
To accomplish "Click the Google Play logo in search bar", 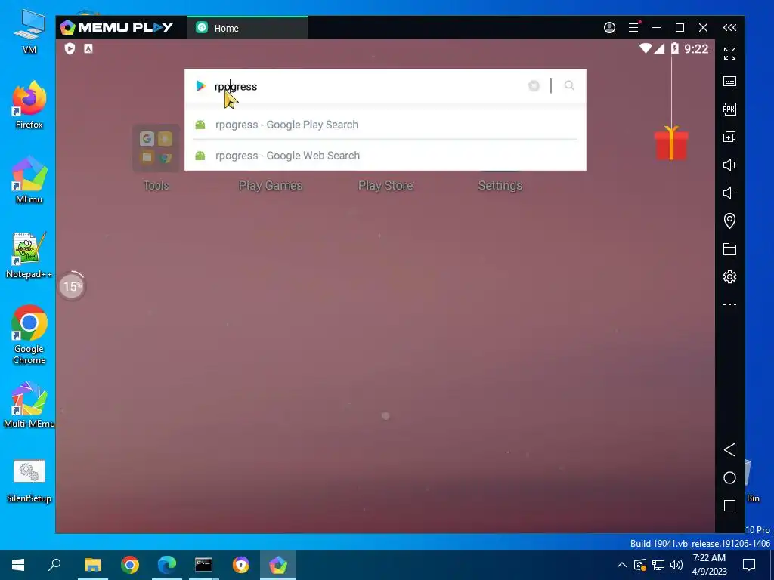I will tap(200, 86).
